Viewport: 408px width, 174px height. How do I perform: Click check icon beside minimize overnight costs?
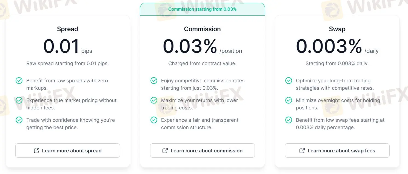click(x=289, y=100)
